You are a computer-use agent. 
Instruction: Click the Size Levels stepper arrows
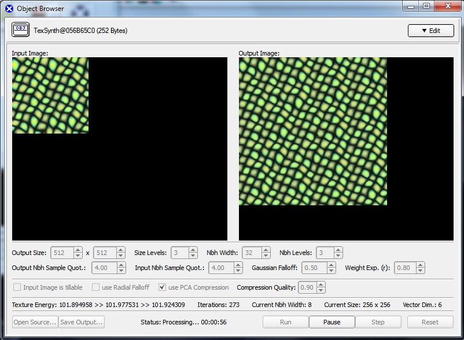coord(193,253)
